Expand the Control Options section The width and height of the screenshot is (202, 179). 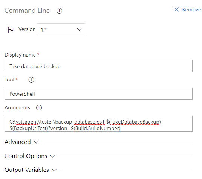(26, 156)
